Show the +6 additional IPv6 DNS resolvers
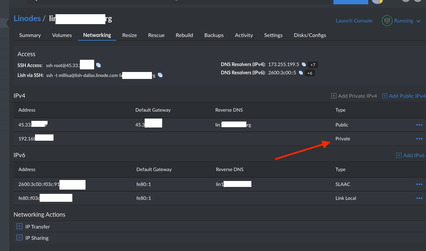 310,73
